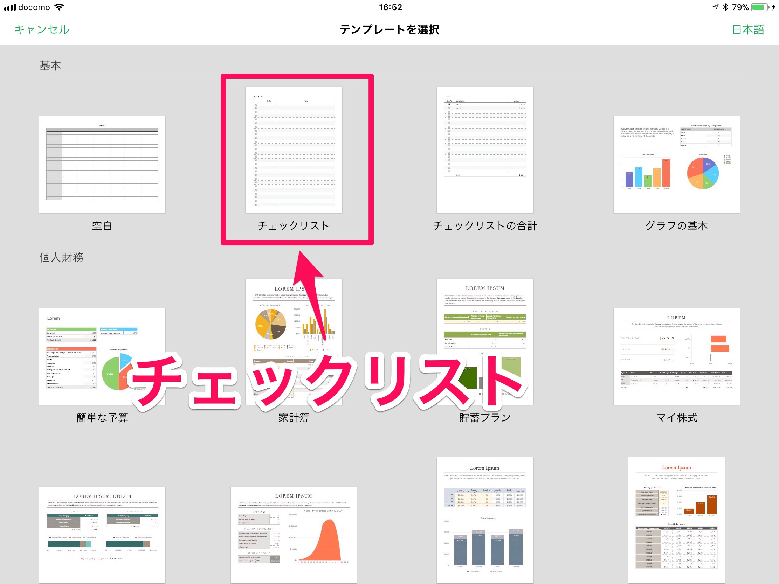Choose the loan comparison bar chart template
779x584 pixels.
(x=485, y=520)
